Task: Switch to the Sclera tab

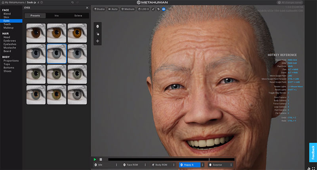Action: [78, 15]
